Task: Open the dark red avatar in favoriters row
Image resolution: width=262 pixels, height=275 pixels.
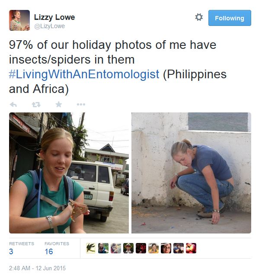Action: (141, 248)
